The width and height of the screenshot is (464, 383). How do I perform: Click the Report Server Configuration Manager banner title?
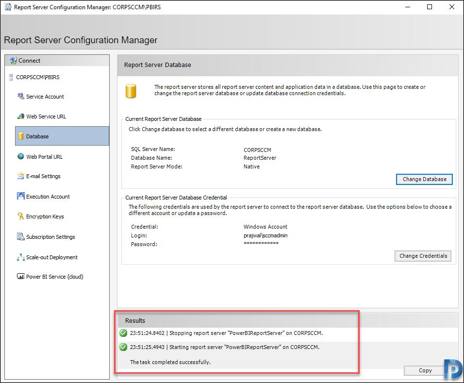81,40
